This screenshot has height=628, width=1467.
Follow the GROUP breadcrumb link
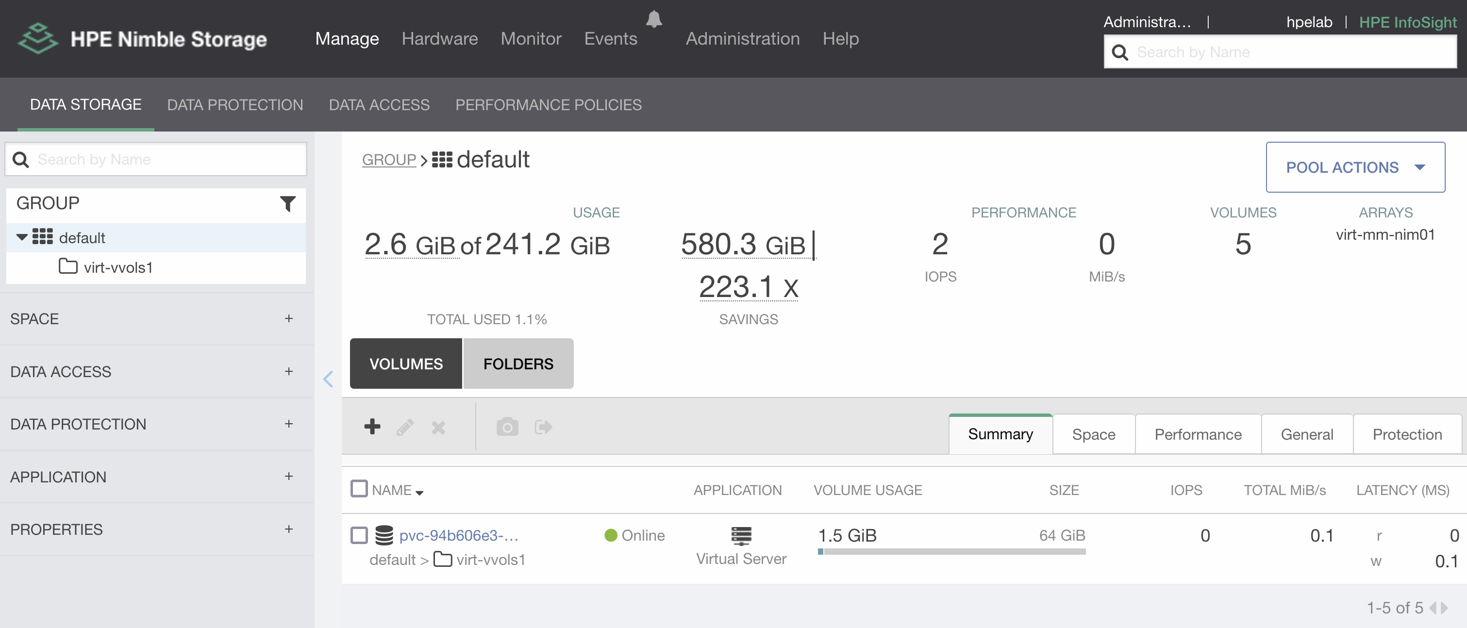pyautogui.click(x=389, y=160)
